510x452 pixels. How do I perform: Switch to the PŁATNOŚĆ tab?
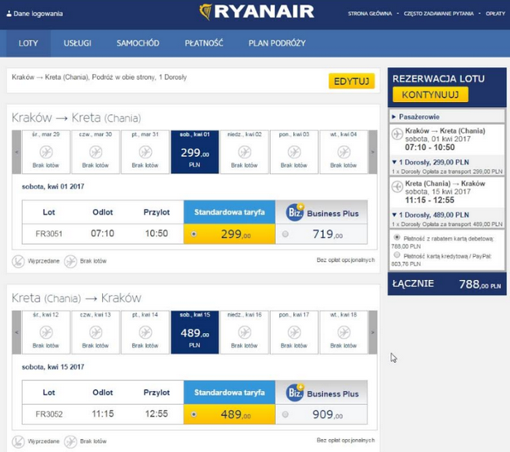coord(203,43)
